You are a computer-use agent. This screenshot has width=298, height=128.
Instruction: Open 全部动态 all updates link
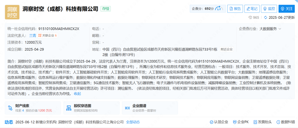(x=133, y=122)
